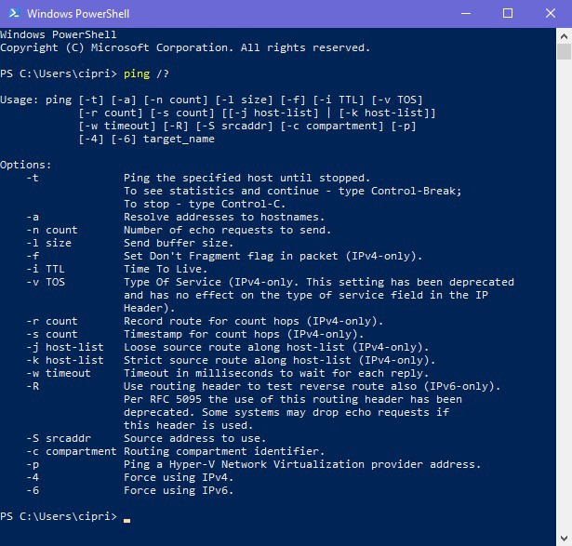Image resolution: width=572 pixels, height=546 pixels.
Task: Click 'Ping a Hyper-V Network Virtualization' line
Action: (x=302, y=464)
